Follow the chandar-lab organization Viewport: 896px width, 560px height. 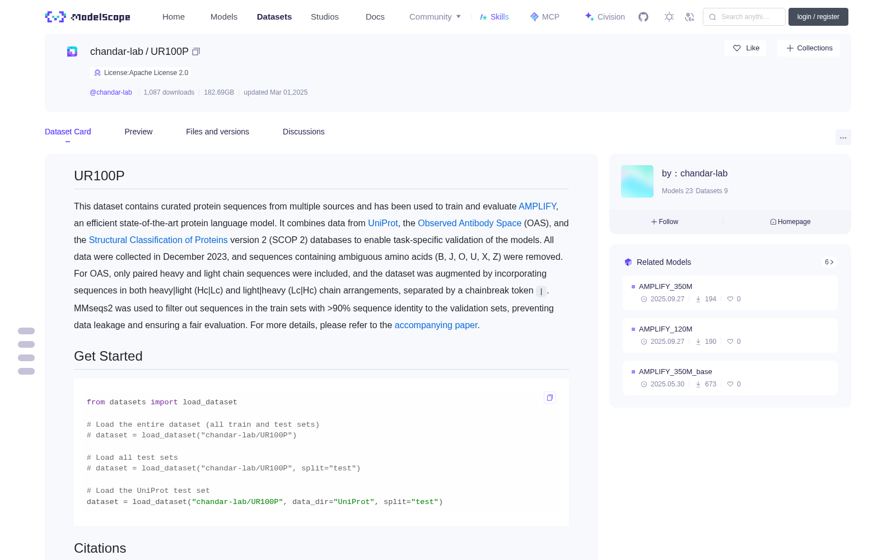(x=665, y=222)
